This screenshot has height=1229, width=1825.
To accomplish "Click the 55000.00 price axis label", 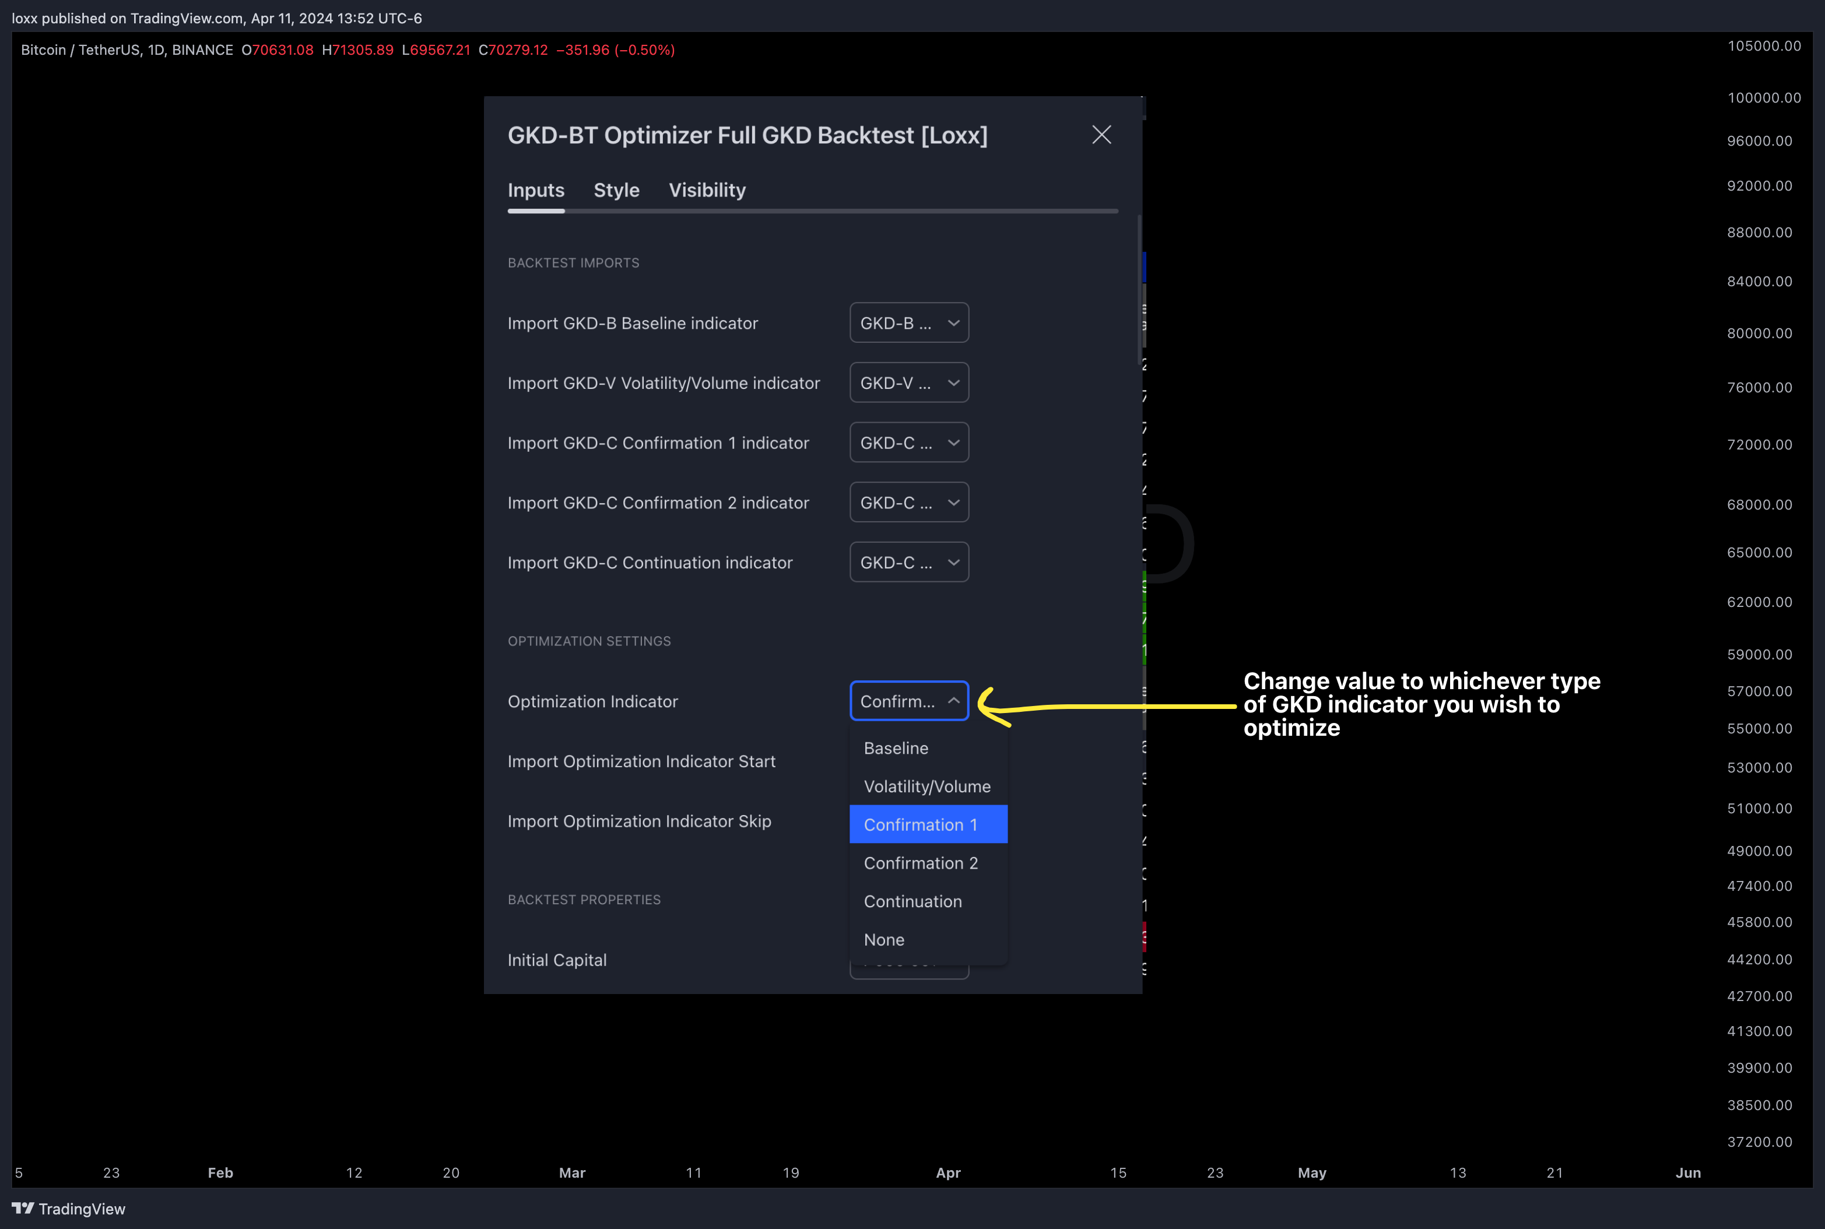I will 1759,729.
